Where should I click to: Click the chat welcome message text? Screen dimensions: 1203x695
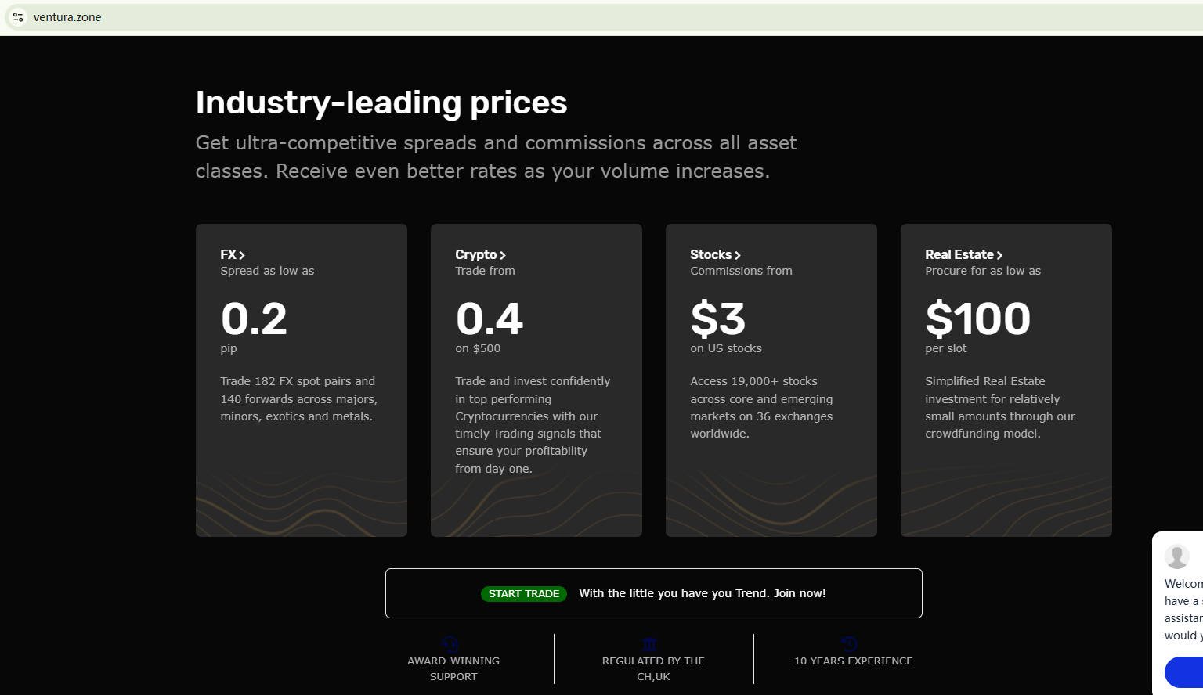click(x=1183, y=610)
